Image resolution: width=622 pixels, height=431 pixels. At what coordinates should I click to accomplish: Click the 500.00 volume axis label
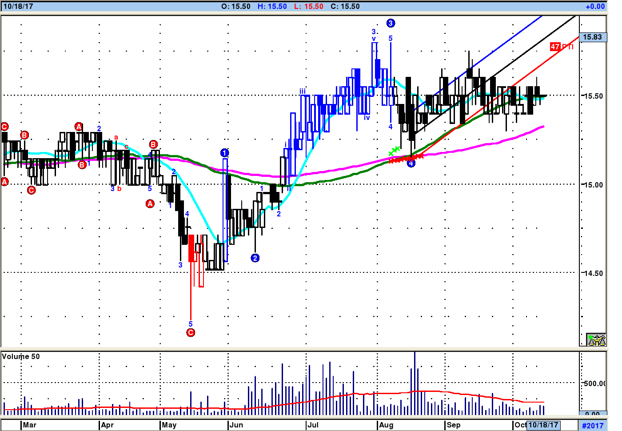[594, 383]
